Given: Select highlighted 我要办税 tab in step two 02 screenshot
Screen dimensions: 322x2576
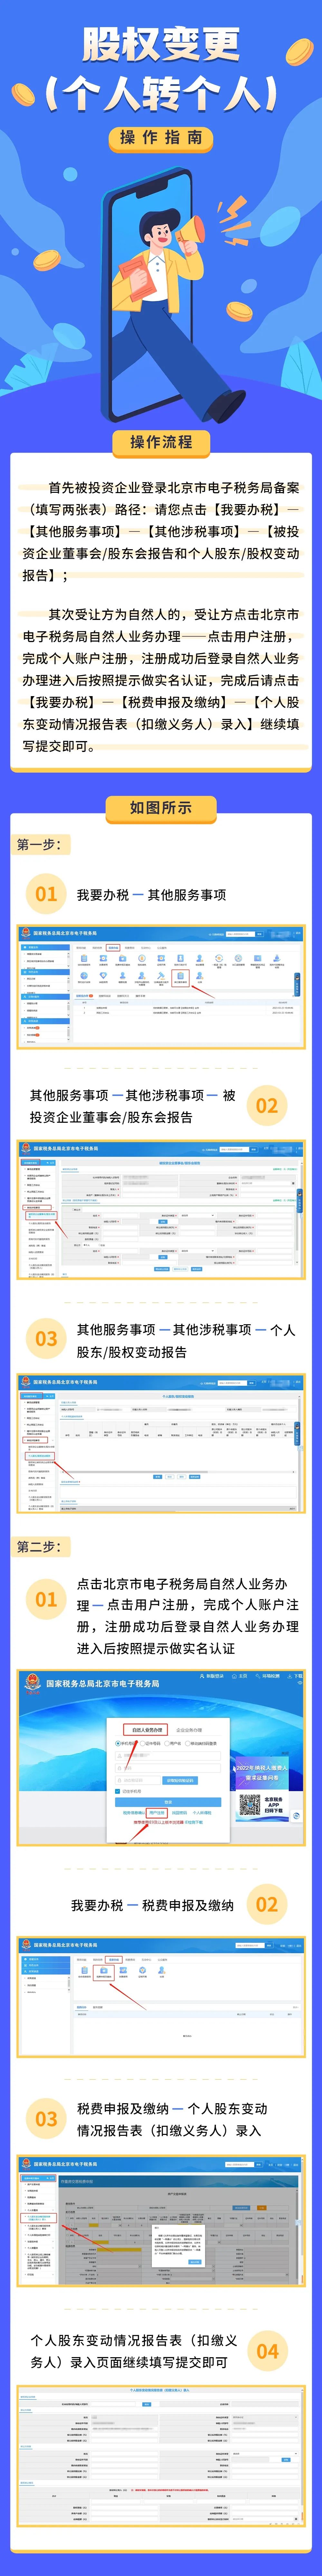Looking at the screenshot, I should click(114, 1960).
